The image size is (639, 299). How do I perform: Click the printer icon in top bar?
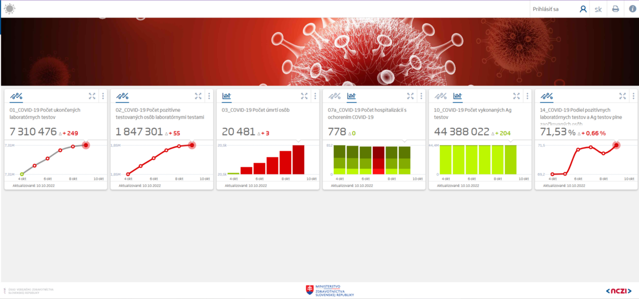(x=615, y=9)
